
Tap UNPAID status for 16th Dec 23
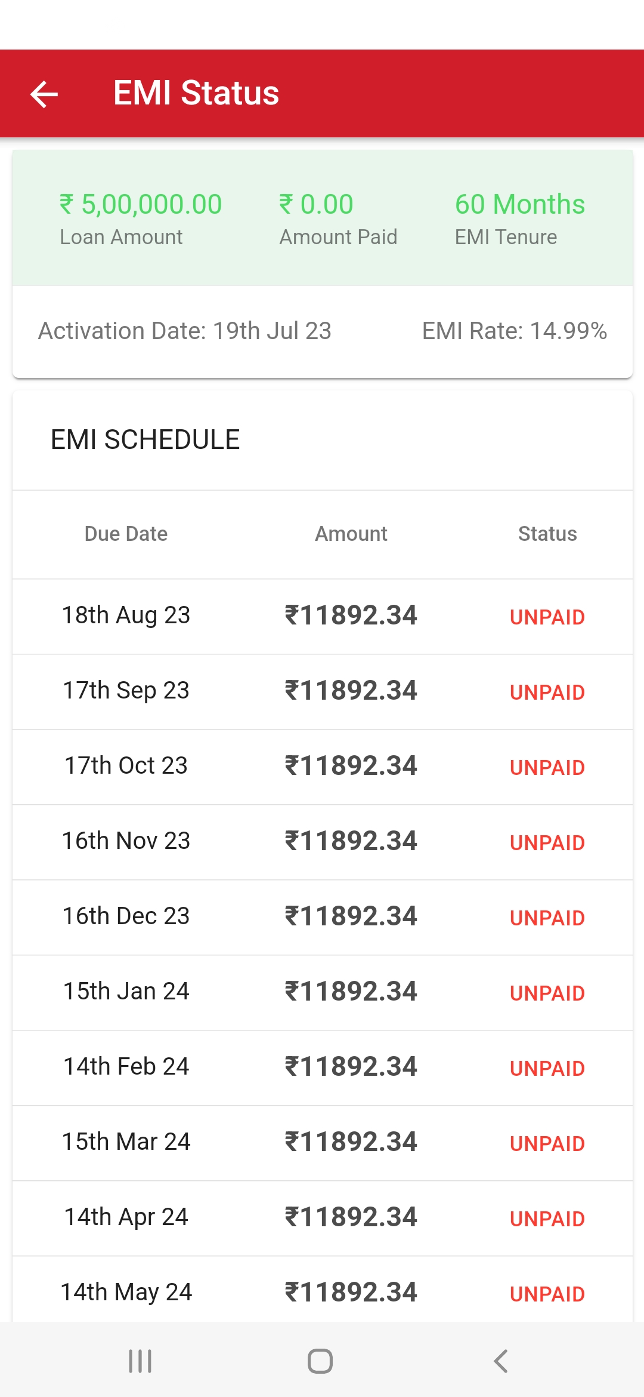(547, 918)
